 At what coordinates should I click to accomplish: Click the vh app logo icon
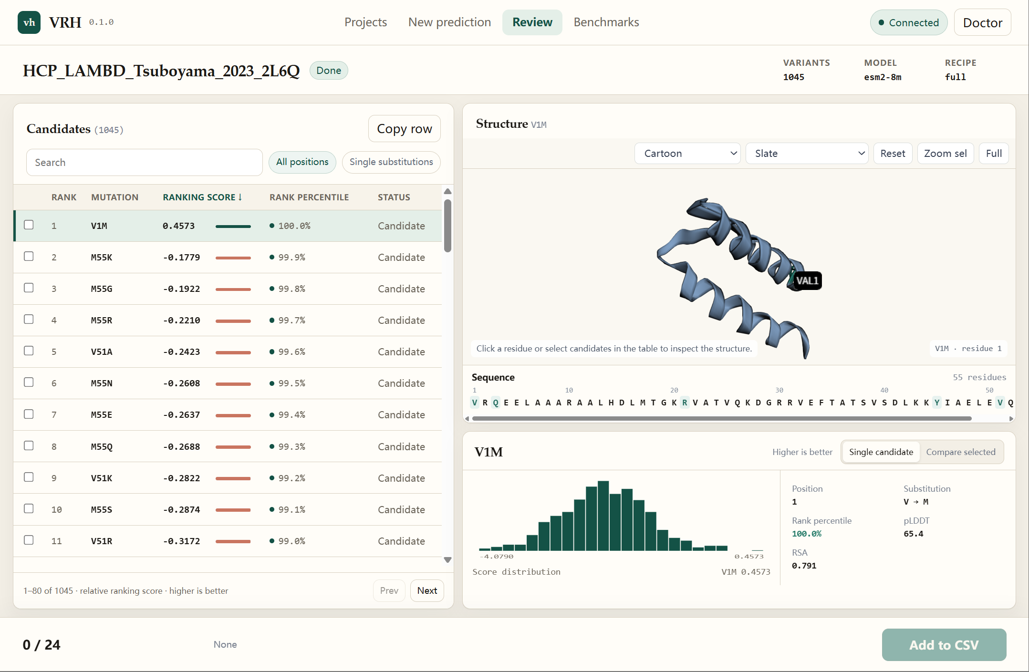29,22
